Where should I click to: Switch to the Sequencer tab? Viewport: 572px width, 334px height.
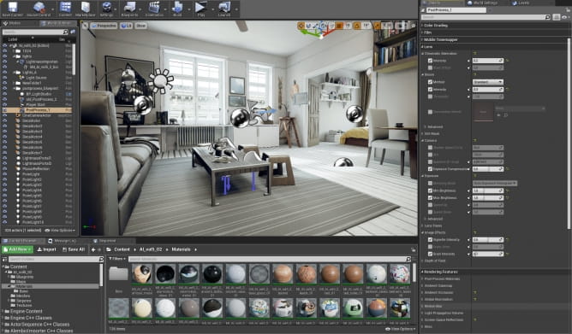[104, 241]
